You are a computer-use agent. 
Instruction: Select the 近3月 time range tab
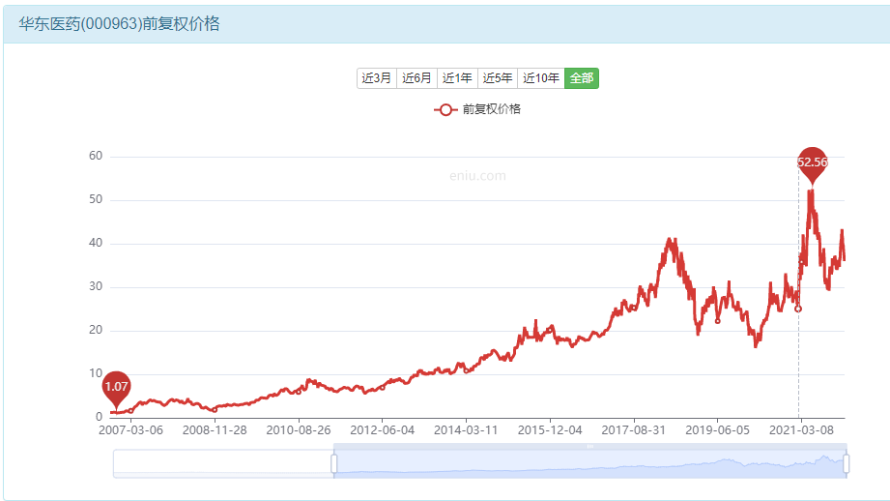(377, 78)
